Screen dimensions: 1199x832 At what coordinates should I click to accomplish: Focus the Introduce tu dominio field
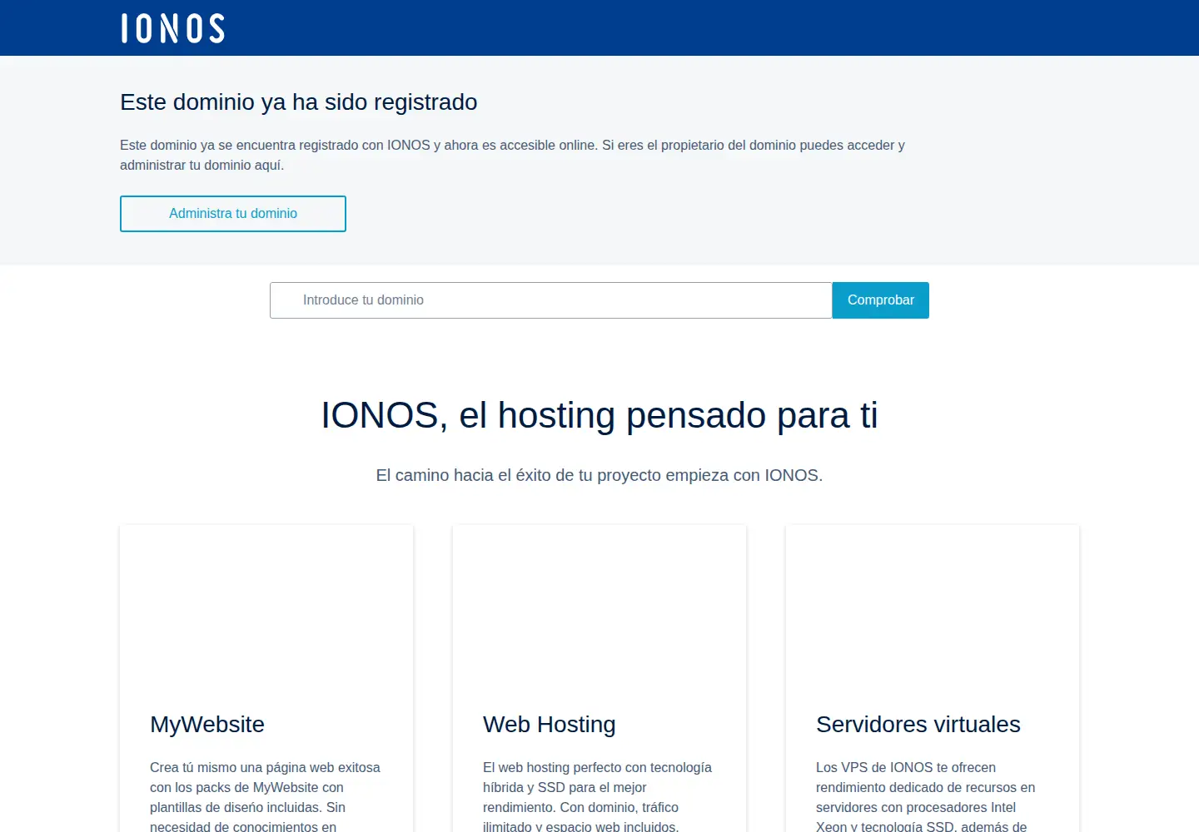(x=551, y=300)
